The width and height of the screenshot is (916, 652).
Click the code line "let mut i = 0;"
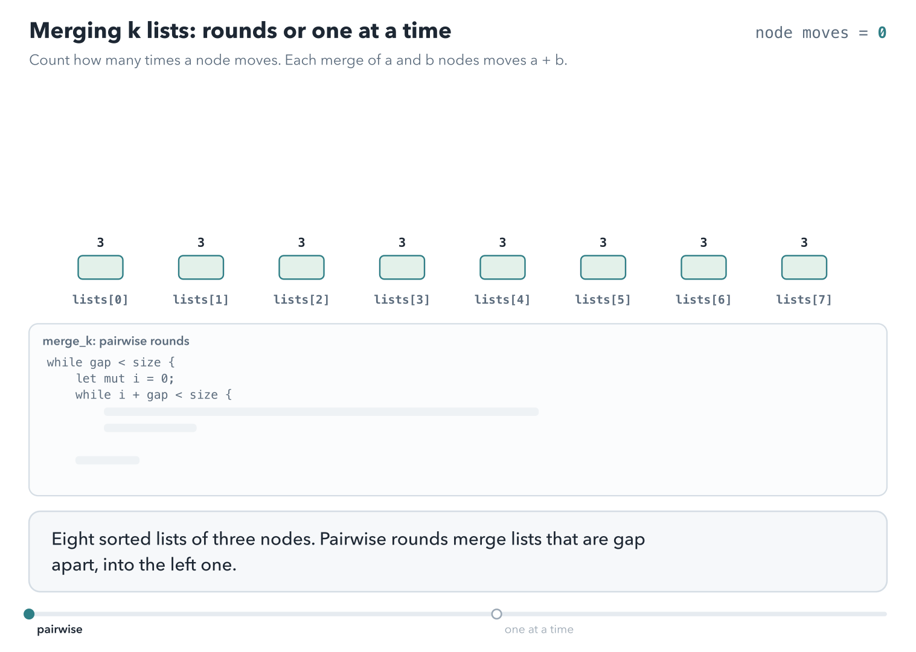click(x=125, y=379)
